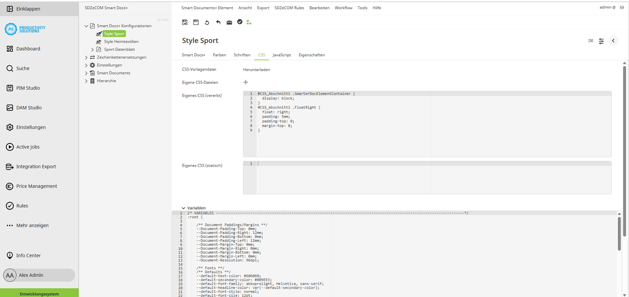Click the Reload icon in the toolbar
629x297 pixels.
[207, 22]
